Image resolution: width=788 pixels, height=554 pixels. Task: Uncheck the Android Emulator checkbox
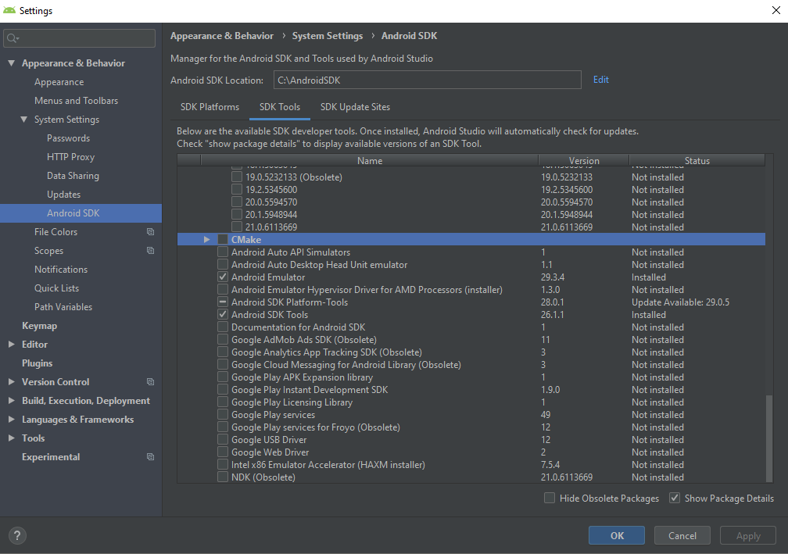(x=223, y=277)
